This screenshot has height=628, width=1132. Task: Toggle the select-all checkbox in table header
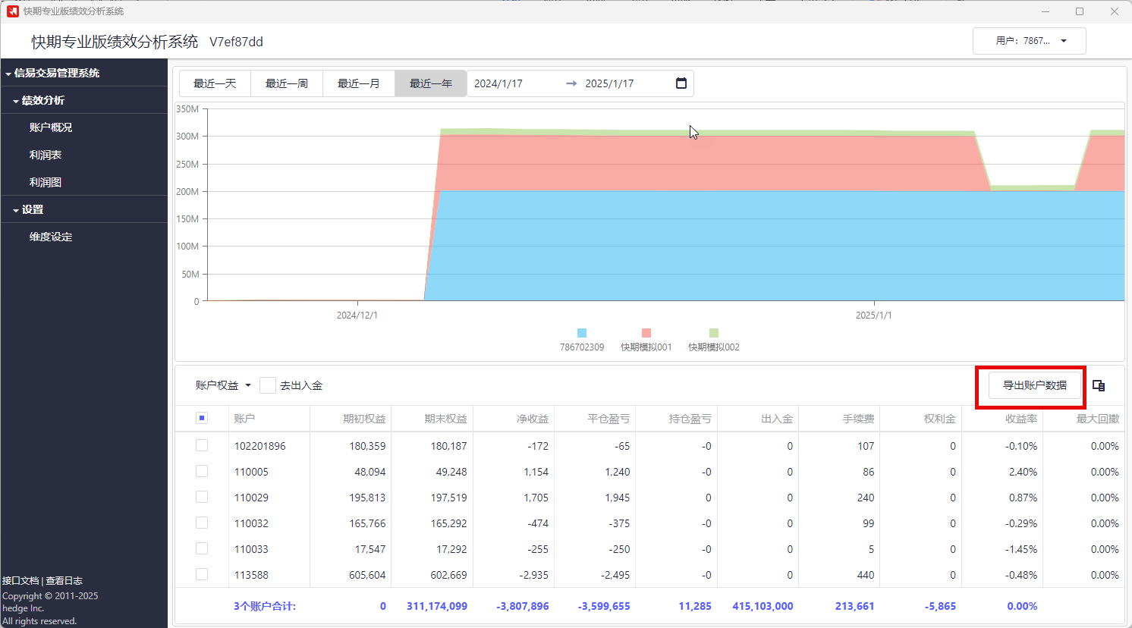tap(202, 418)
